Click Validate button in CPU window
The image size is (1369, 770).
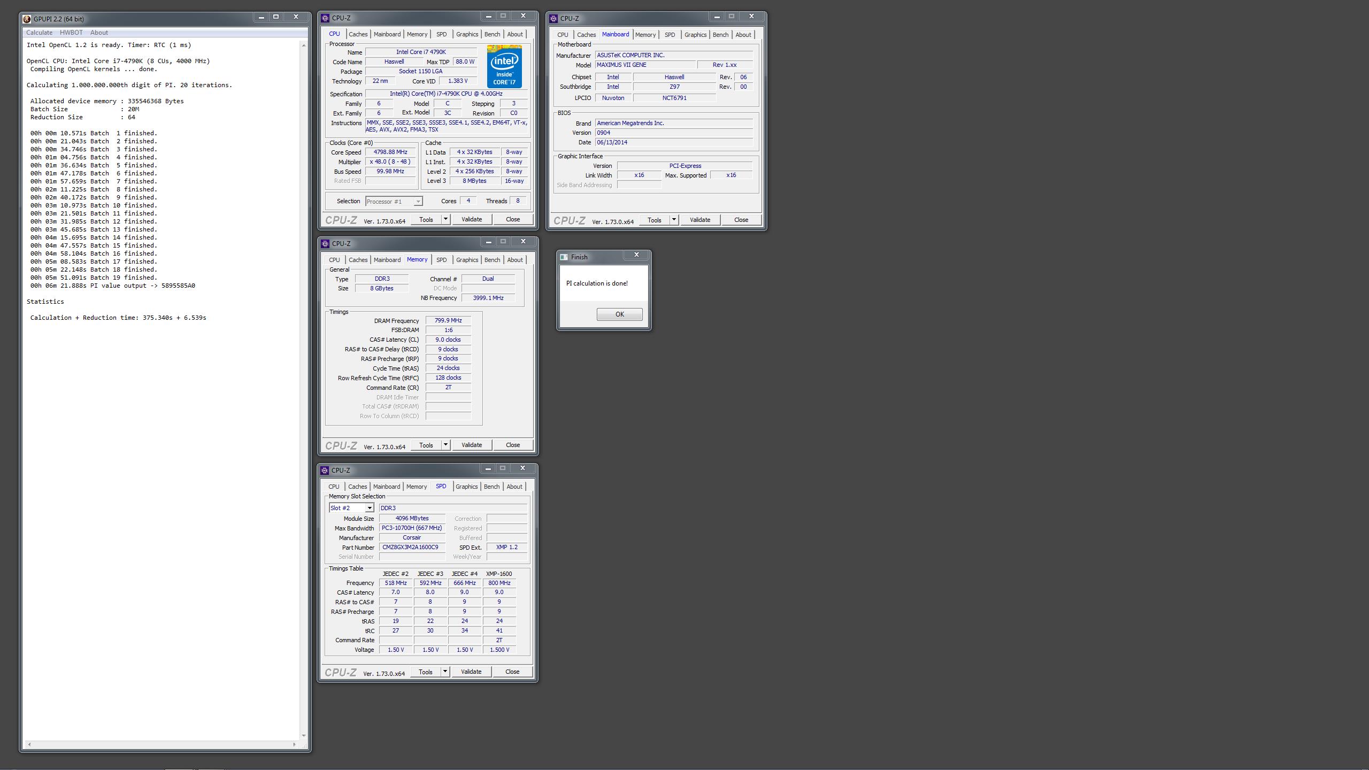[x=472, y=219]
